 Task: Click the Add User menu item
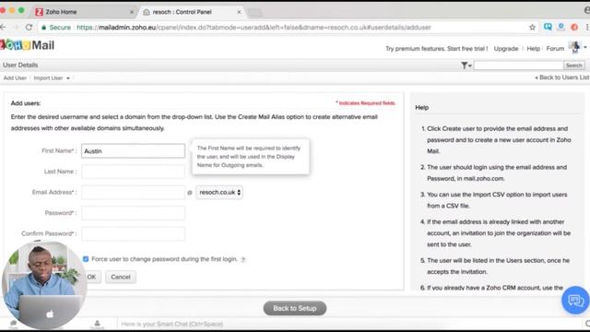click(x=15, y=77)
